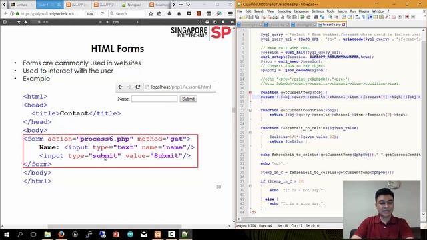The width and height of the screenshot is (427, 240).
Task: Click Open file icon in Notepad++ toolbar
Action: pos(245,17)
